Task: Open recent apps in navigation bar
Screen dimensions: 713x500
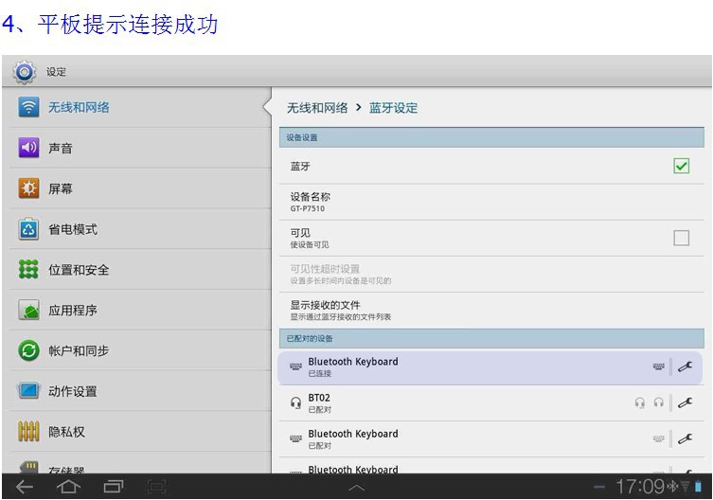Action: pos(114,487)
